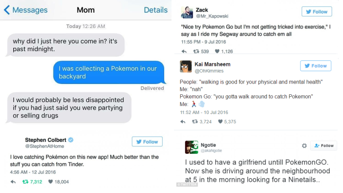Follow Ngotie @akaNgotie
The image size is (343, 193).
[x=324, y=146]
